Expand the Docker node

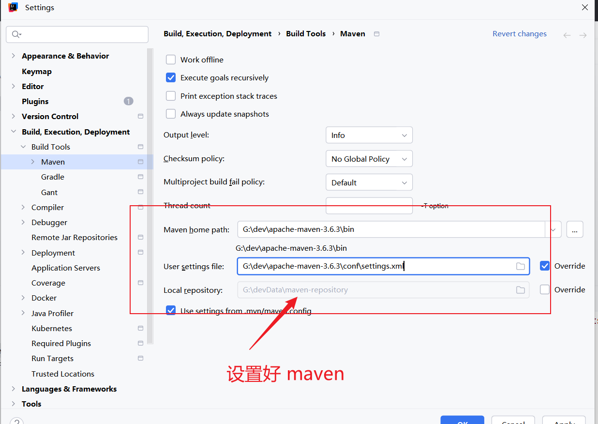23,298
